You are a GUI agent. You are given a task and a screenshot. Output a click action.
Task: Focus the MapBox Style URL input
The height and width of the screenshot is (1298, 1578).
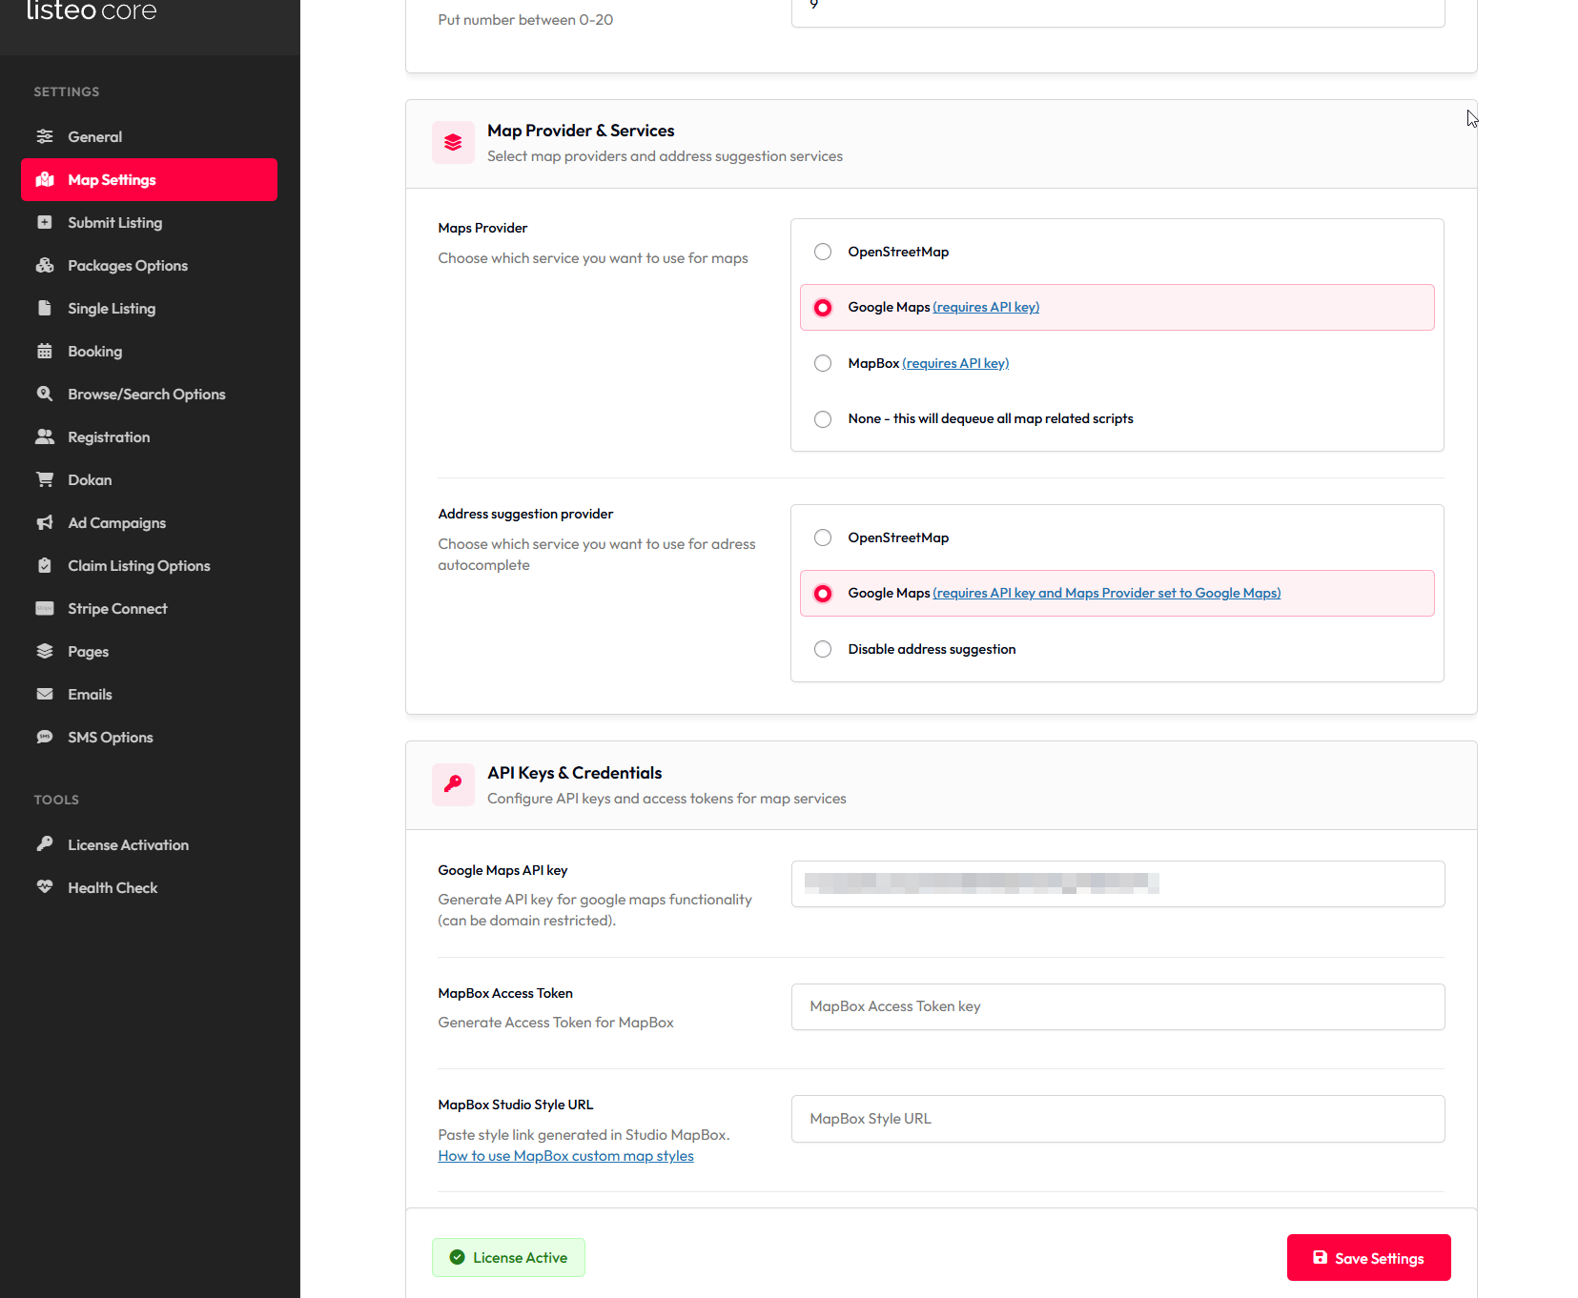tap(1117, 1119)
